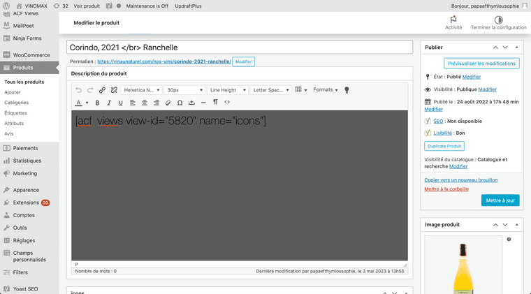The width and height of the screenshot is (531, 294).
Task: Open the Helvetica font family dropdown
Action: (x=141, y=90)
